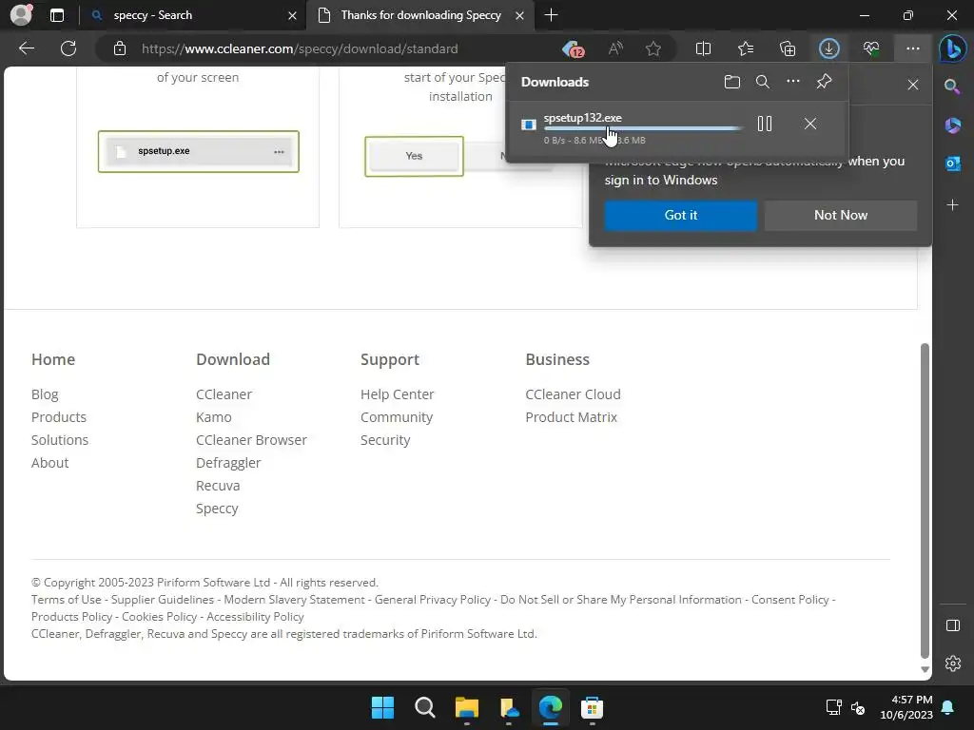The image size is (974, 730).
Task: Click the spsetup.exe download illustration
Action: pyautogui.click(x=198, y=151)
